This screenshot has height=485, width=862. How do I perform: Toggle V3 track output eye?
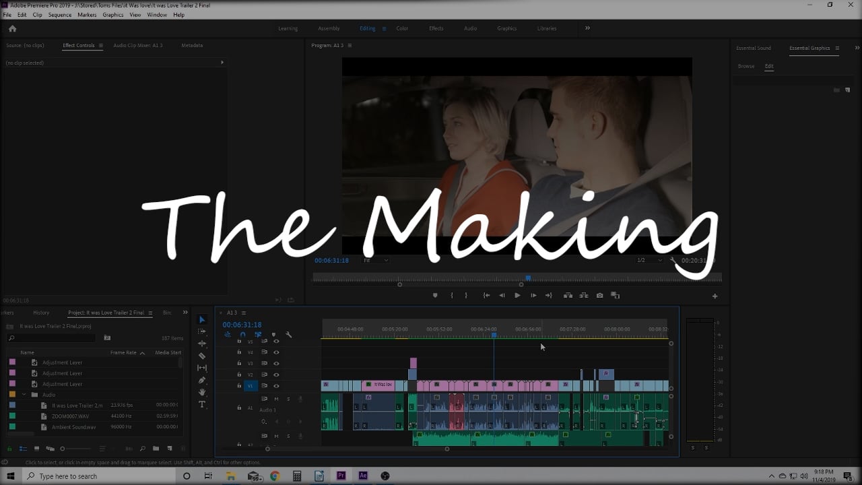[276, 364]
